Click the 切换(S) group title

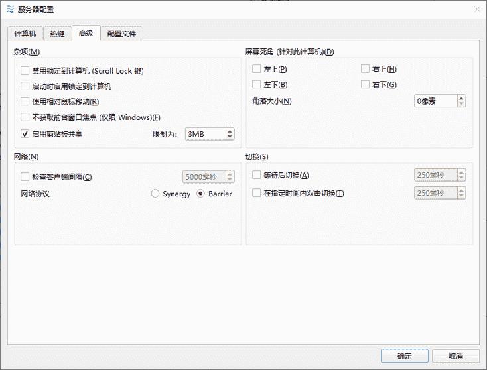[257, 156]
